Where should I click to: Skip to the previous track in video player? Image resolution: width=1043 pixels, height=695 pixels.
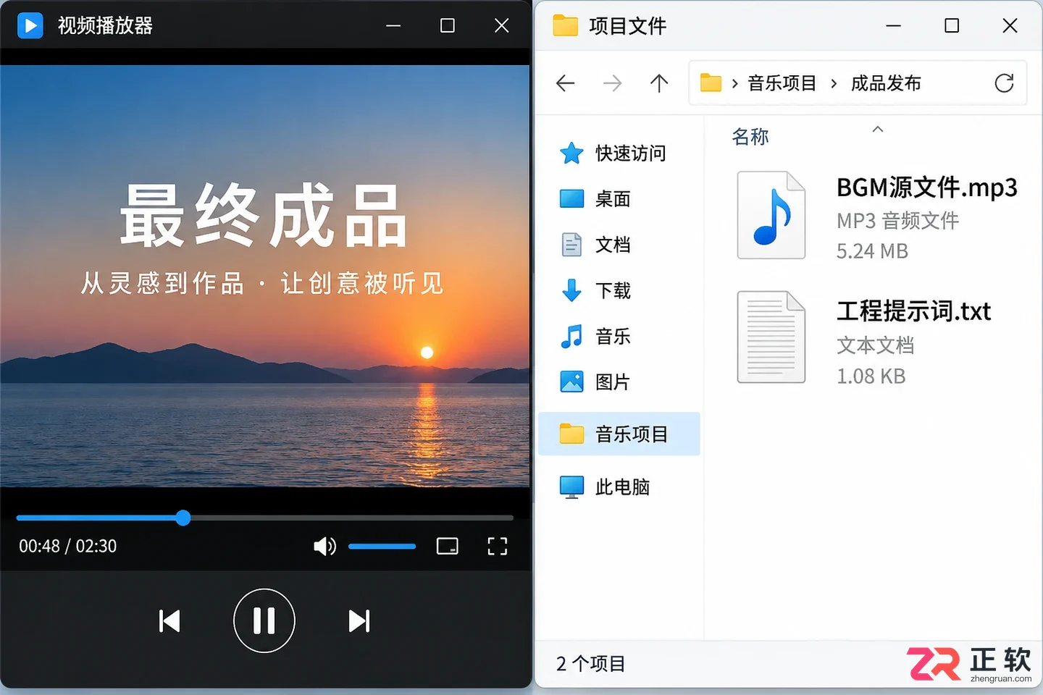(x=169, y=620)
